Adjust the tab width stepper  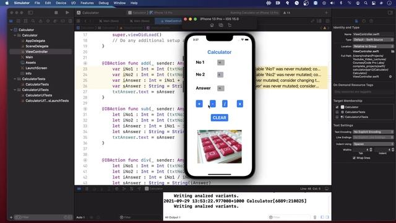point(371,150)
